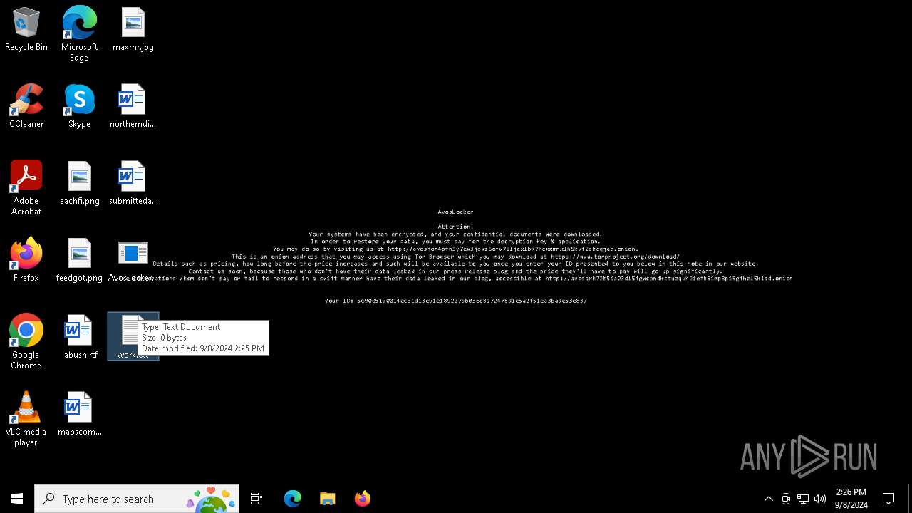Select the labush.rtf document
912x513 pixels.
[x=79, y=338]
